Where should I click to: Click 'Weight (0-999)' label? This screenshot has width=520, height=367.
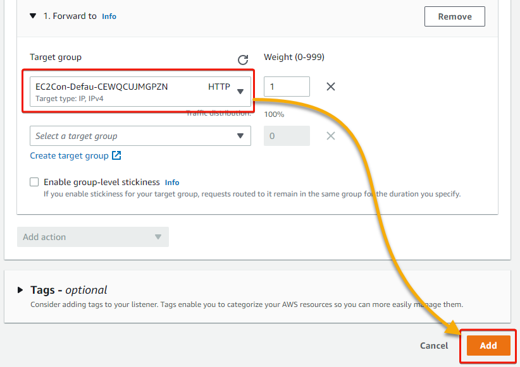(x=294, y=57)
